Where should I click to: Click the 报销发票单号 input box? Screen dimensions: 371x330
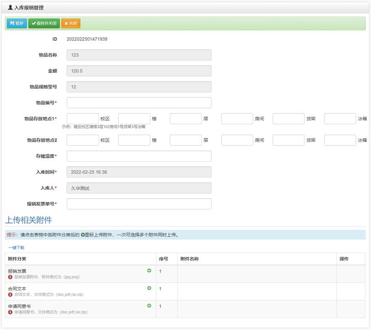139,204
